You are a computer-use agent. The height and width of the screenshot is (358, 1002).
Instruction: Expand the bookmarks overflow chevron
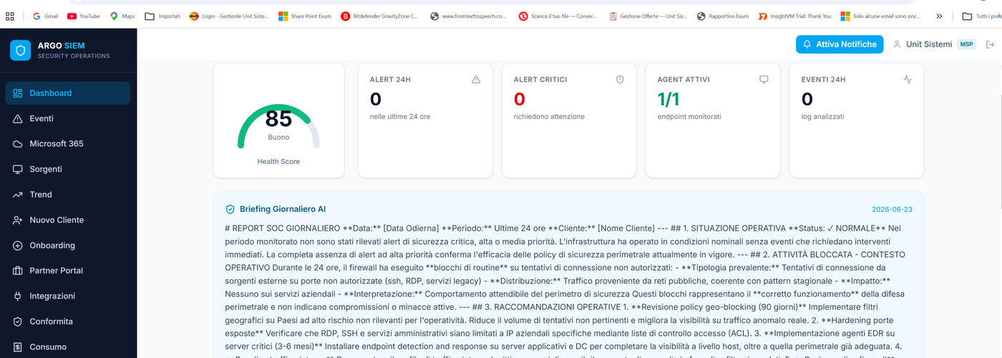click(x=939, y=16)
